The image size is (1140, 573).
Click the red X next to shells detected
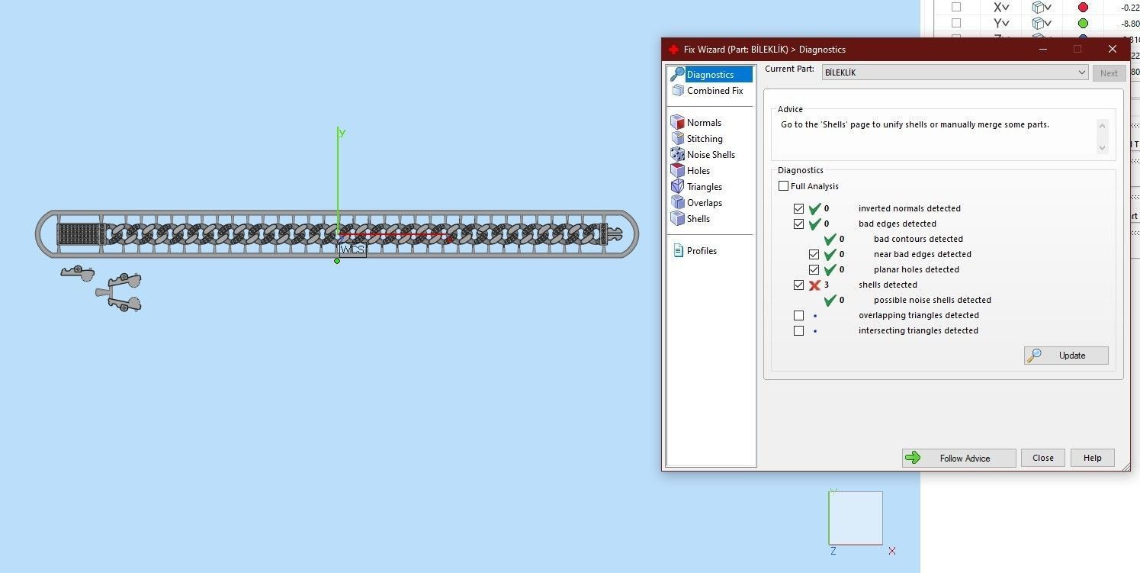point(814,285)
